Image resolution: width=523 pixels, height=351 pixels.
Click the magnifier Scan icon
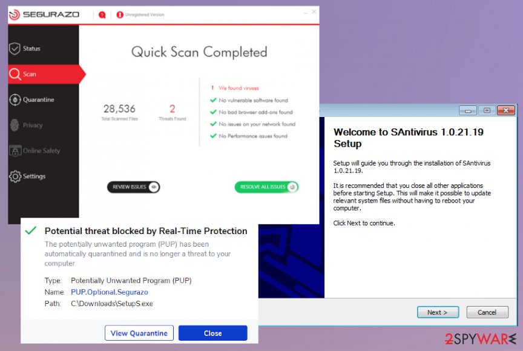[x=15, y=74]
